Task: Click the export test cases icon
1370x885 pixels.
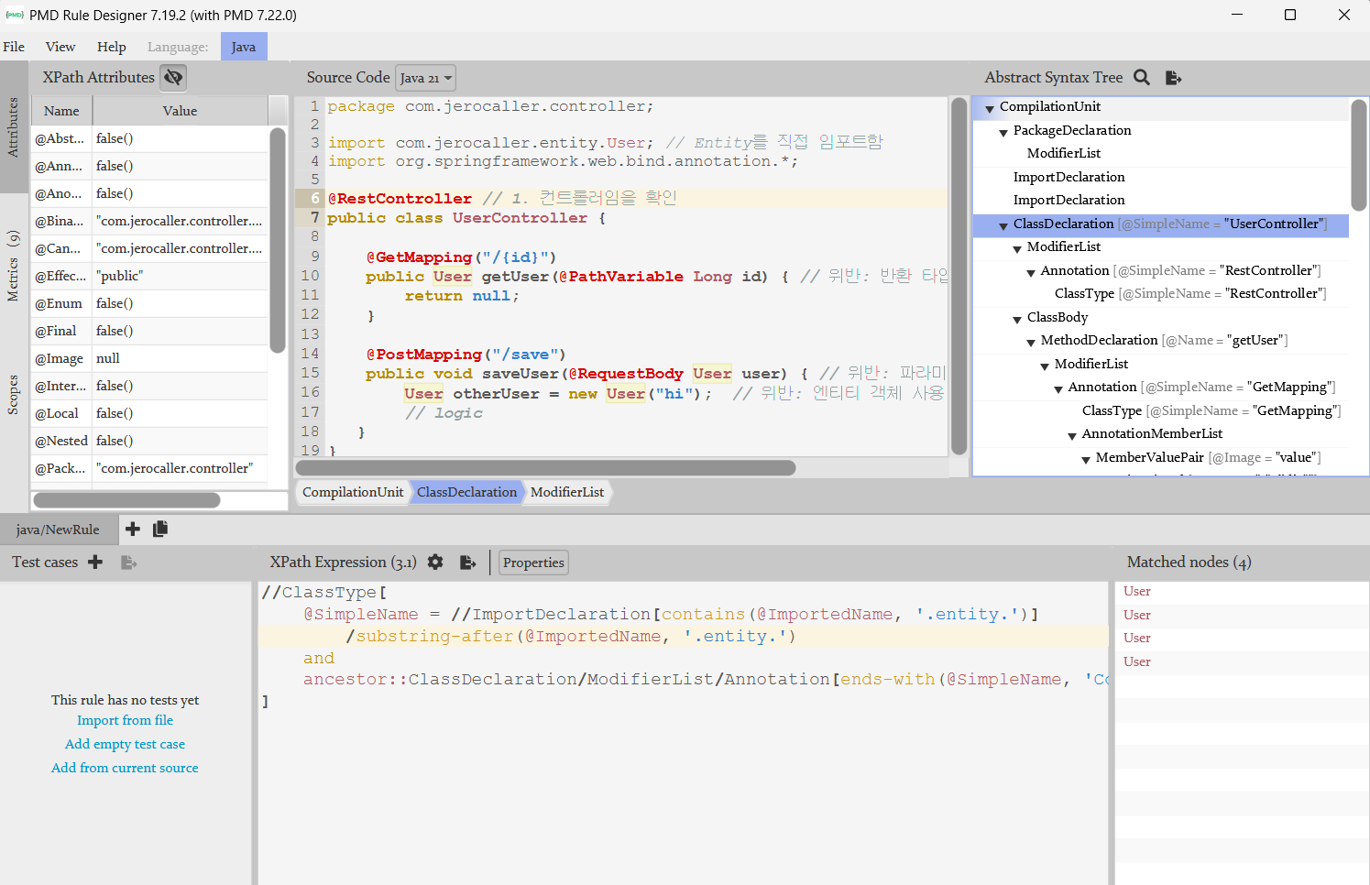Action: (x=128, y=562)
